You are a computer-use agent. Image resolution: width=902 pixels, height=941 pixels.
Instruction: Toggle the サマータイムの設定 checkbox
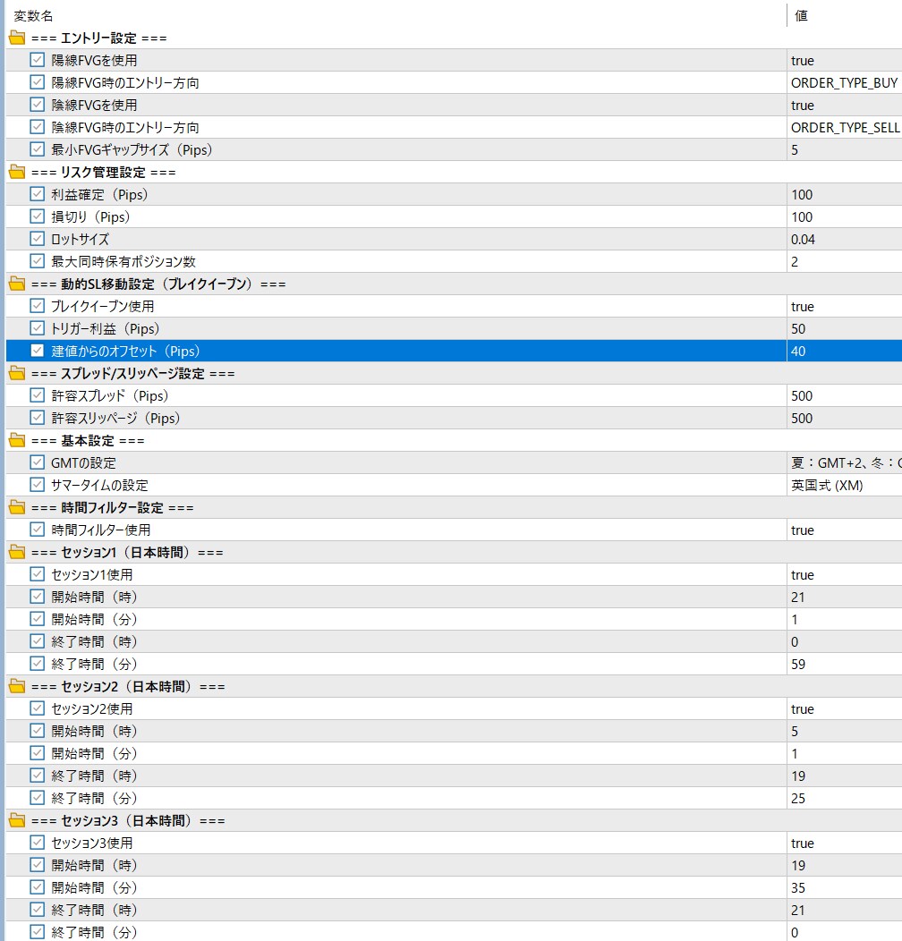point(38,485)
